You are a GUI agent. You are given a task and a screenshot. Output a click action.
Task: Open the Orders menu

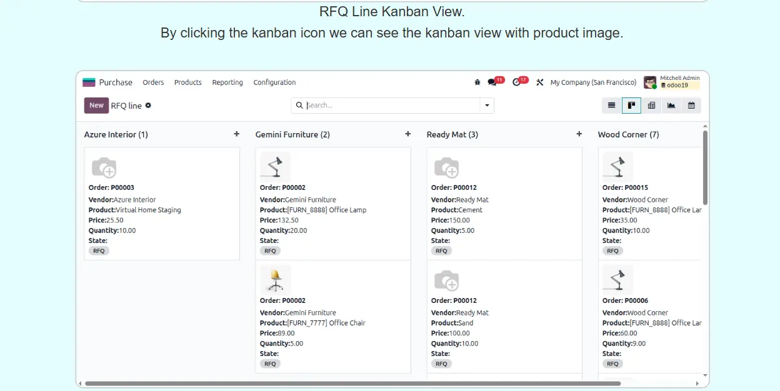153,82
